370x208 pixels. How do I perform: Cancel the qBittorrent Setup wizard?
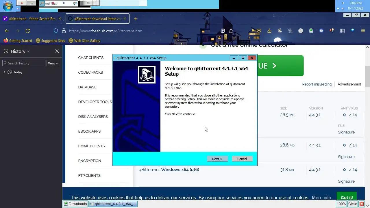pyautogui.click(x=242, y=159)
